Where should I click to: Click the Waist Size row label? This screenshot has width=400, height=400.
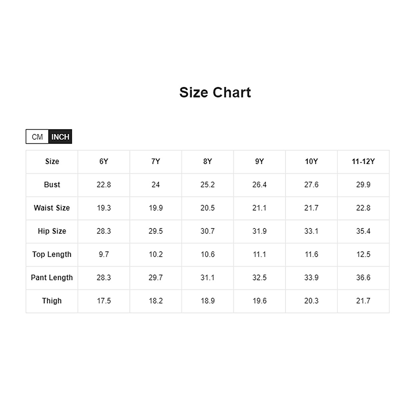coord(52,208)
